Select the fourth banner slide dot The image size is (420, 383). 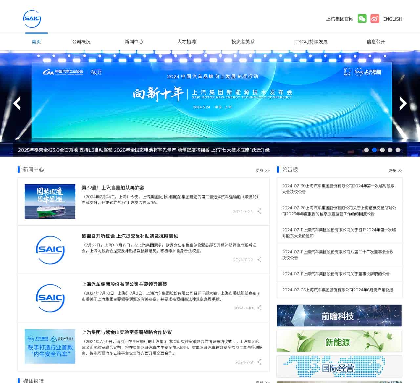tap(390, 150)
